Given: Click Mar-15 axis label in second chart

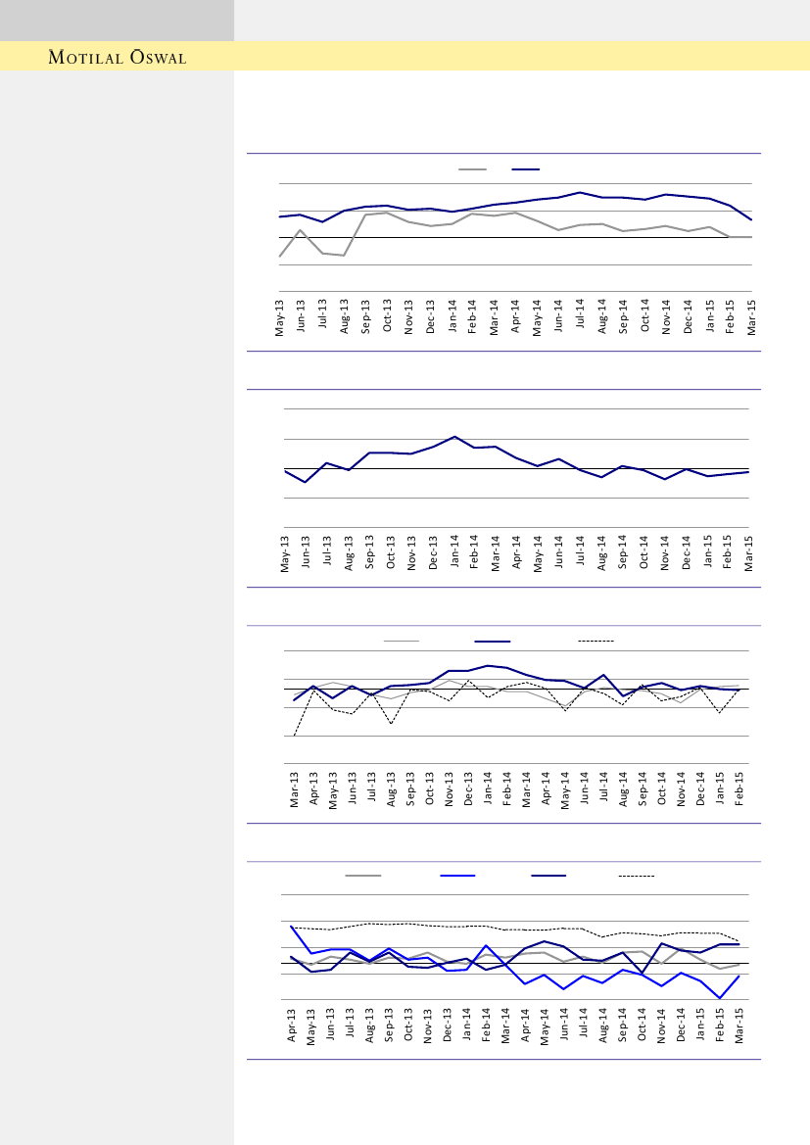Looking at the screenshot, I should (x=748, y=553).
